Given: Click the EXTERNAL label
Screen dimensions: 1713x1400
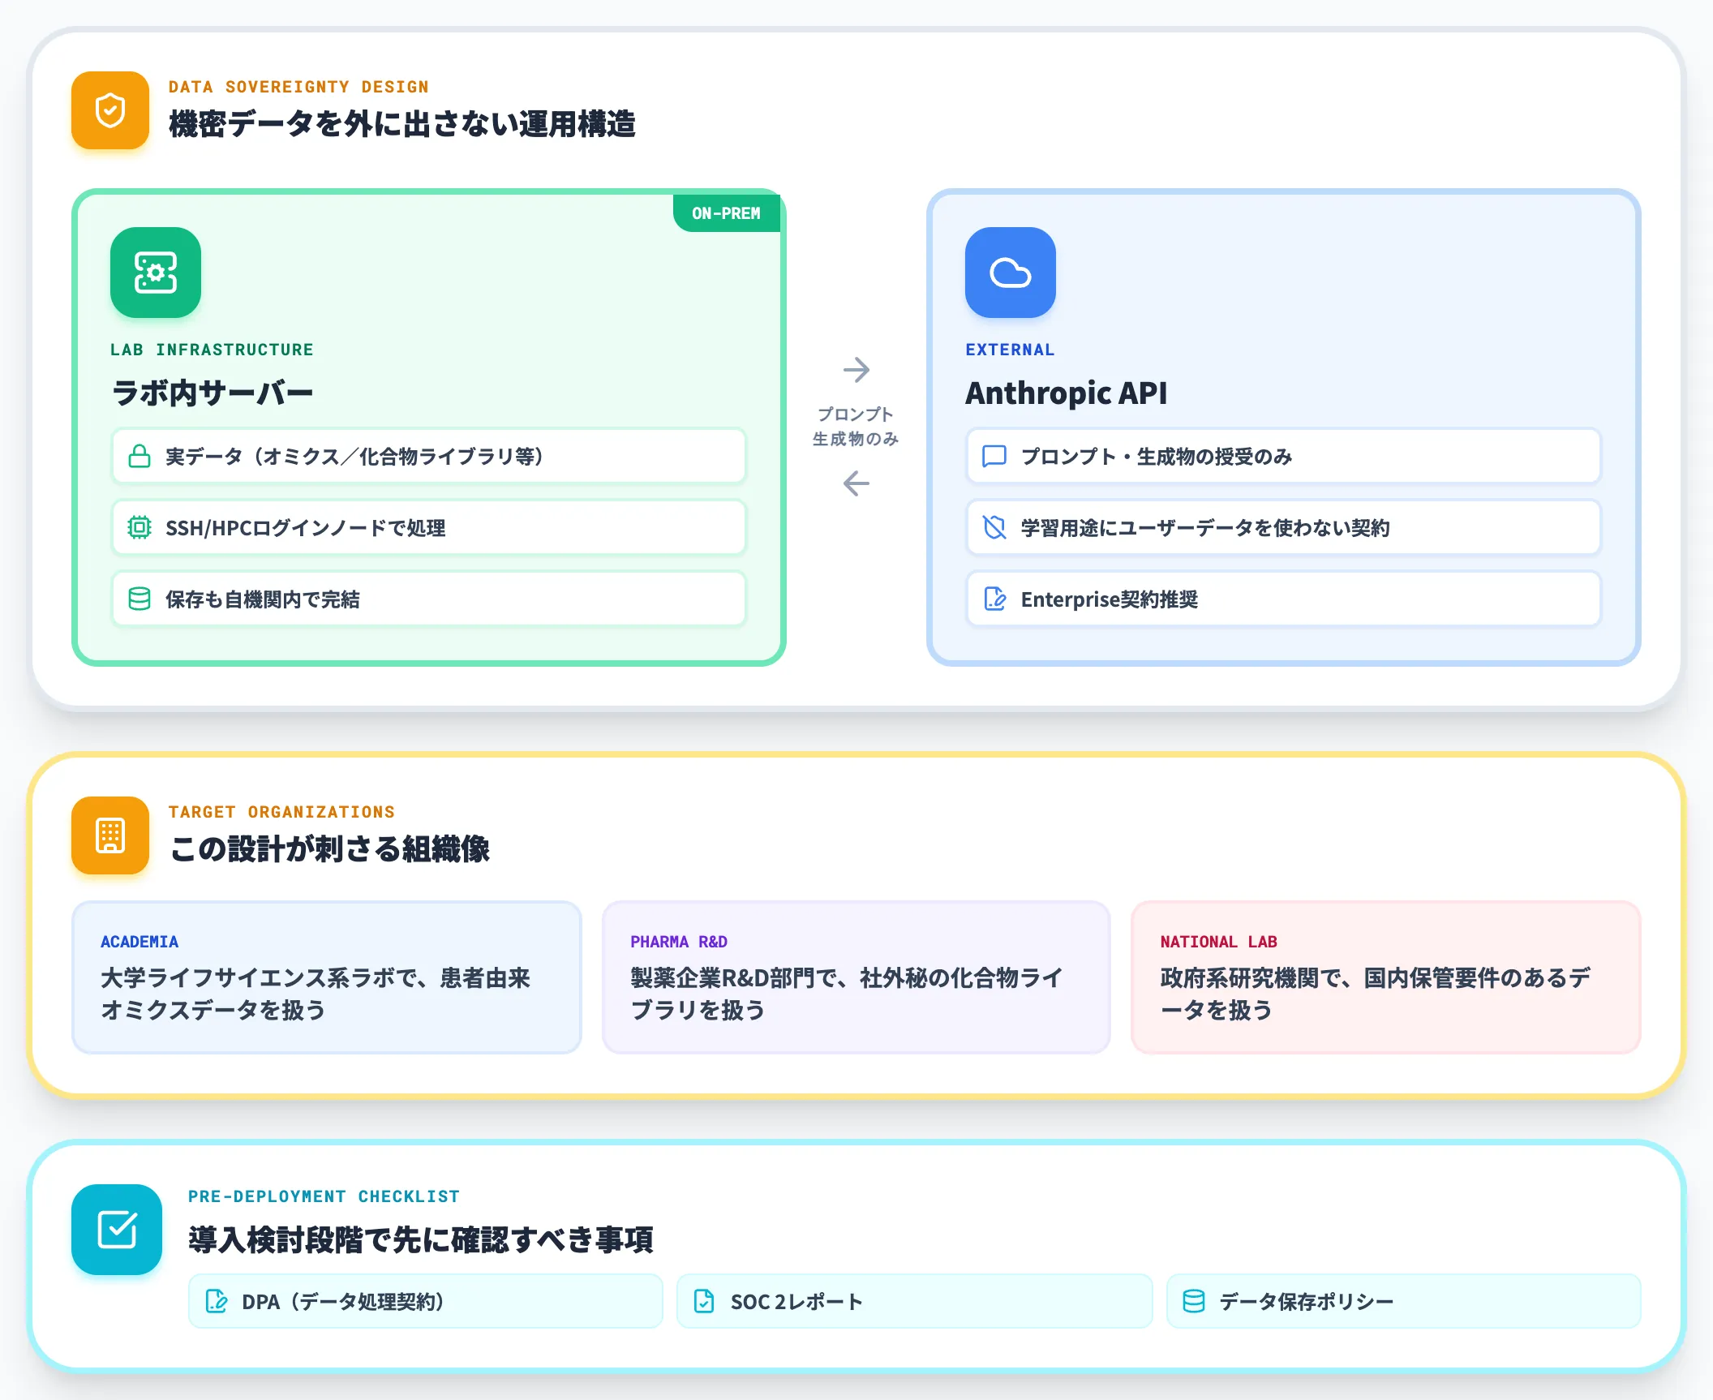Looking at the screenshot, I should pyautogui.click(x=1010, y=350).
